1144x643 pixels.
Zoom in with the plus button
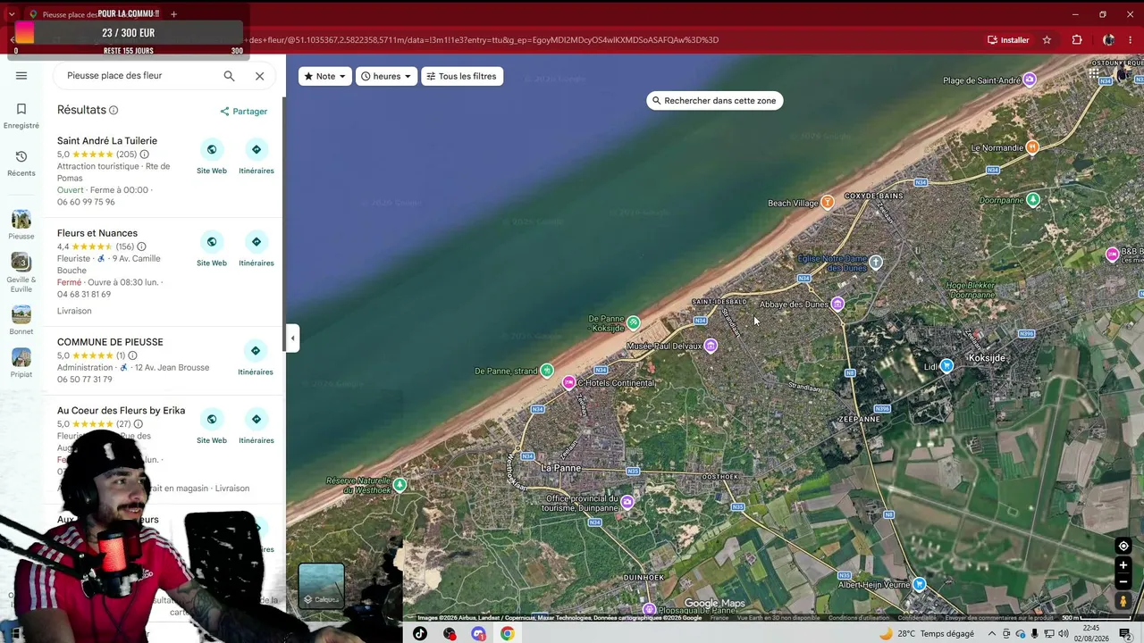click(x=1123, y=565)
